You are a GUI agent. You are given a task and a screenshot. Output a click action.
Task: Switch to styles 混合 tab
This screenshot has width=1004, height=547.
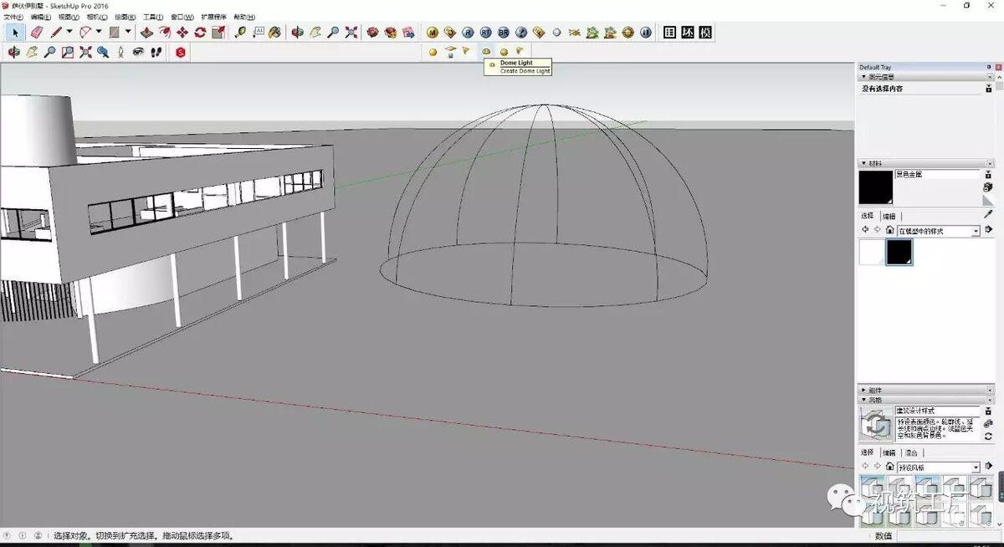click(909, 452)
